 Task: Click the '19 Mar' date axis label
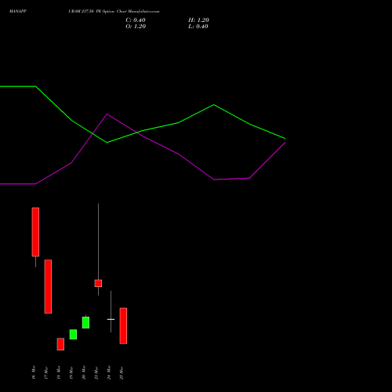(x=71, y=372)
